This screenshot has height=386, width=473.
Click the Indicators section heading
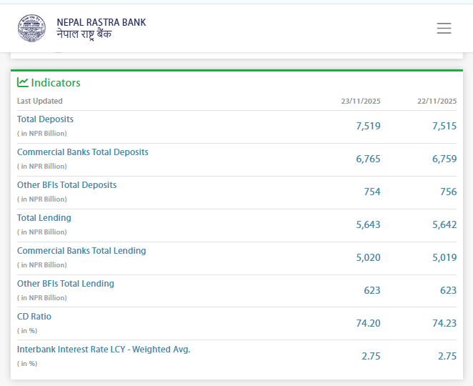tap(56, 83)
